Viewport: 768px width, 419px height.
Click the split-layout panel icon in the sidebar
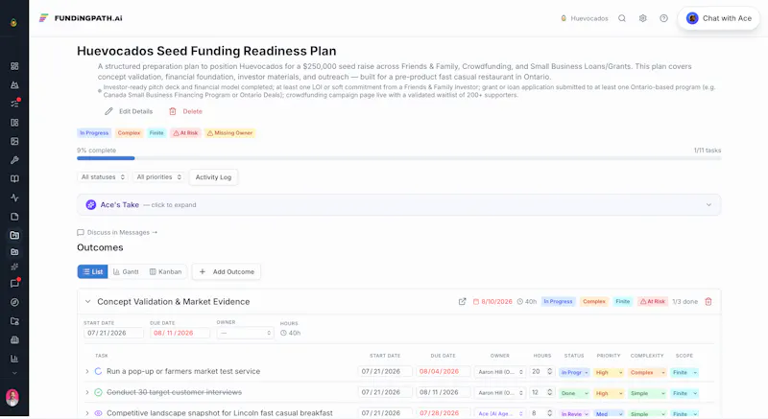pos(14,123)
